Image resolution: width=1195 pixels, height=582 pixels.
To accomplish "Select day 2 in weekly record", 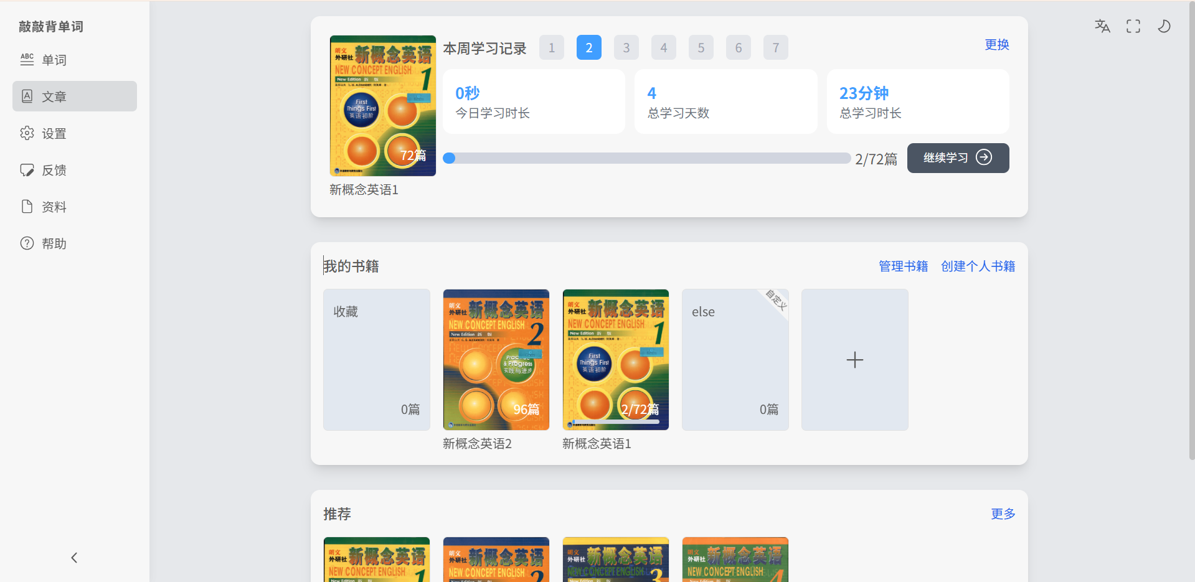I will click(x=589, y=47).
